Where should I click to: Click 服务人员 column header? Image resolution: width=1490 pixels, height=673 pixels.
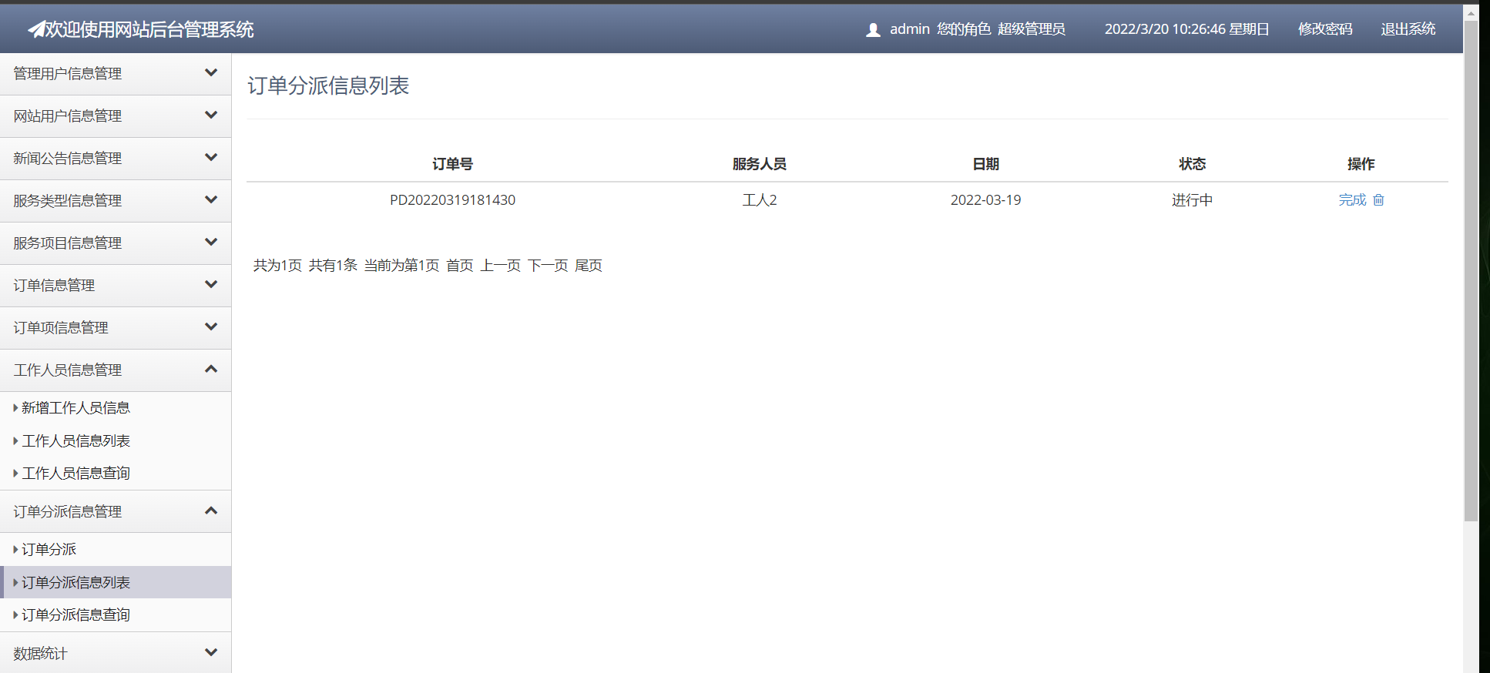pyautogui.click(x=760, y=164)
